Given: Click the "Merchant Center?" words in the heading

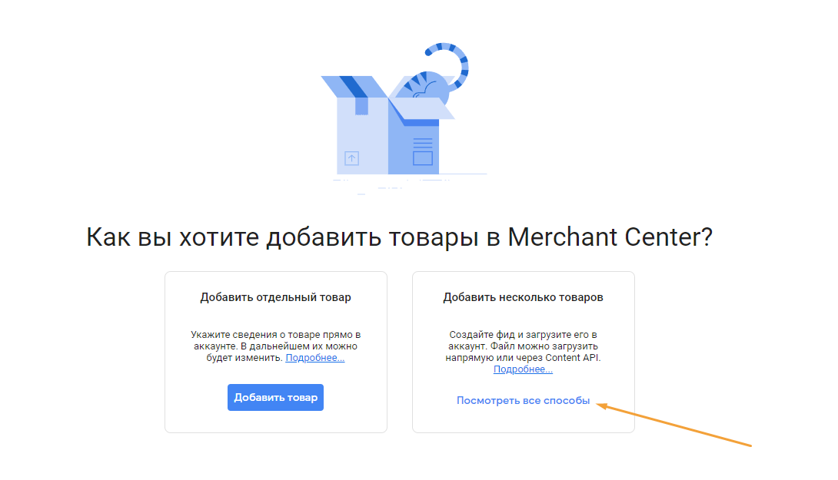Looking at the screenshot, I should point(610,237).
